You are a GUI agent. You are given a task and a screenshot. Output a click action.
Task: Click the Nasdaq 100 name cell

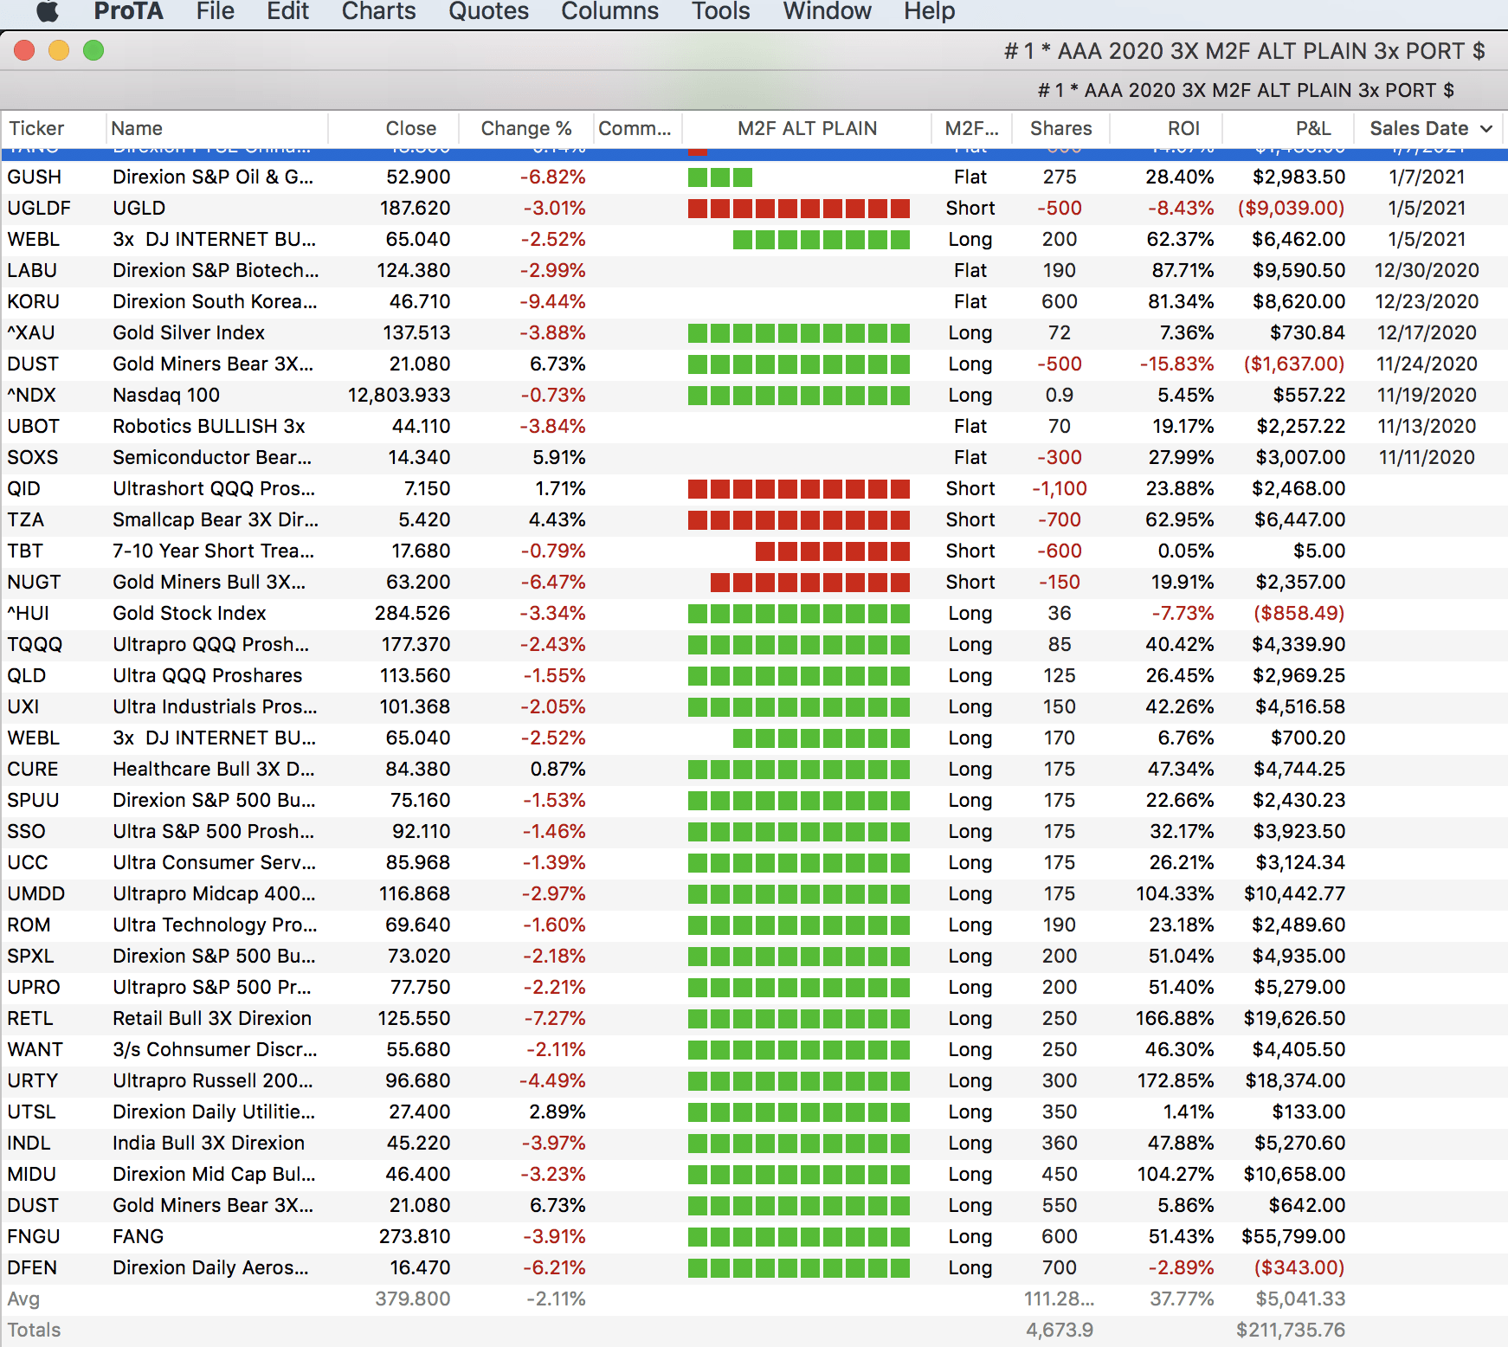[166, 395]
